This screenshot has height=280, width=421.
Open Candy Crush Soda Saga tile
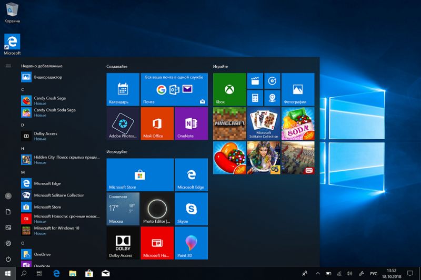pyautogui.click(x=298, y=123)
